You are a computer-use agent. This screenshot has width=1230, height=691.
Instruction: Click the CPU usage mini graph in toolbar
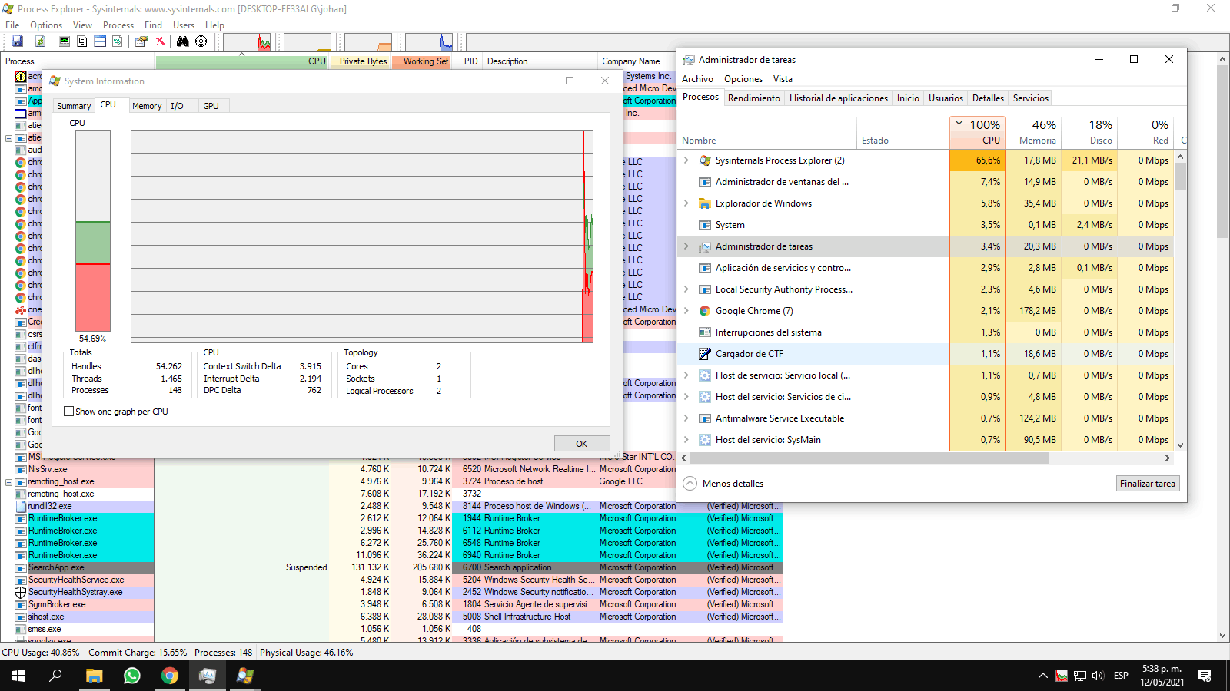point(247,41)
